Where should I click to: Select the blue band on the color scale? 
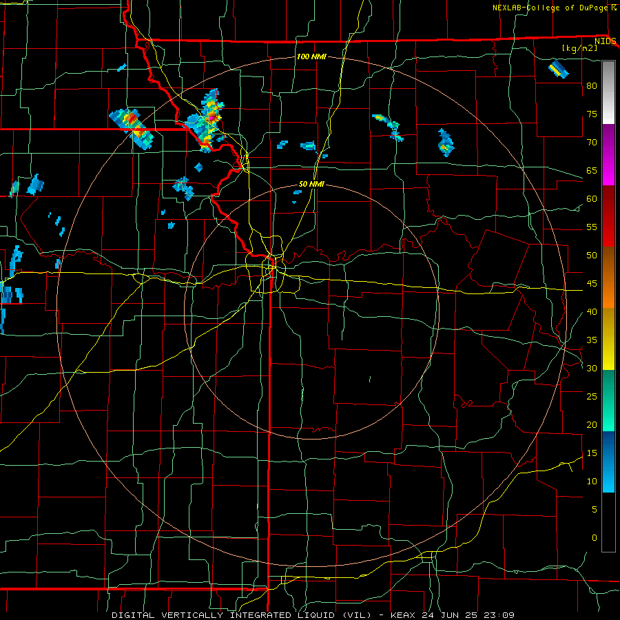[608, 462]
